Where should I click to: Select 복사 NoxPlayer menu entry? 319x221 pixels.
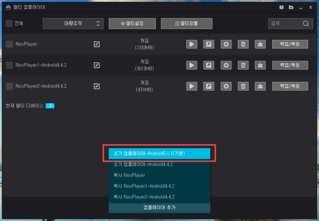point(159,175)
